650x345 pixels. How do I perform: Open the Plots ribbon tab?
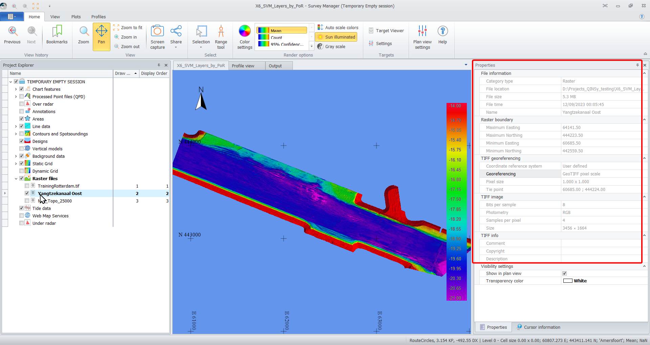76,17
